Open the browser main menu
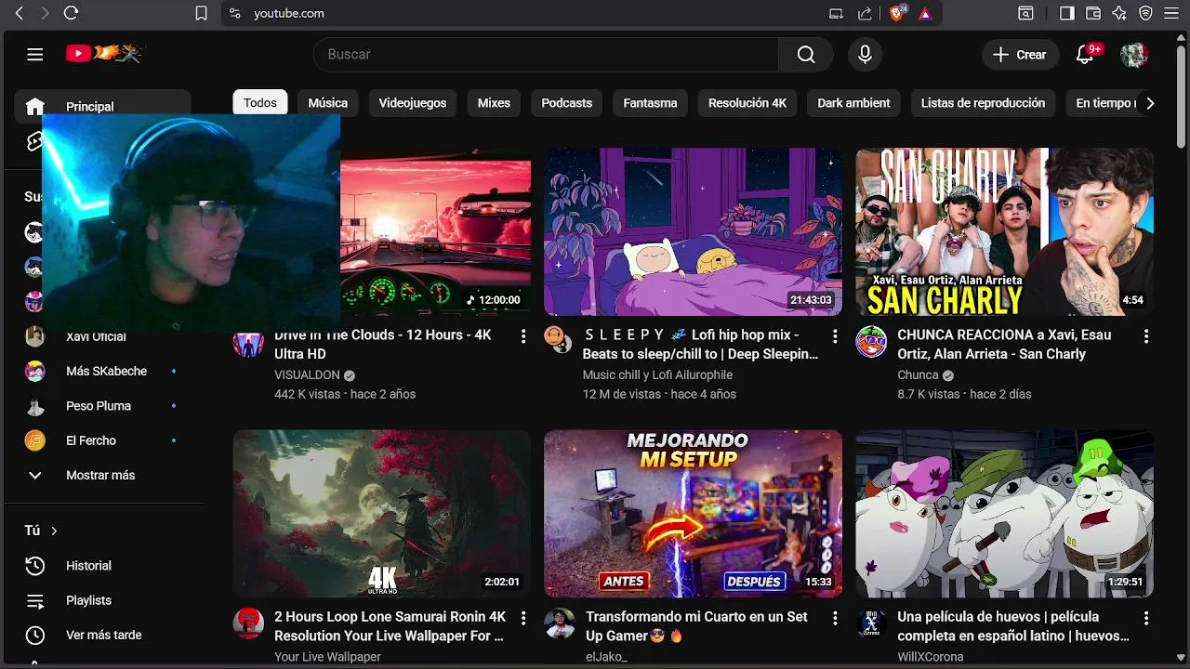Image resolution: width=1190 pixels, height=669 pixels. point(1171,13)
